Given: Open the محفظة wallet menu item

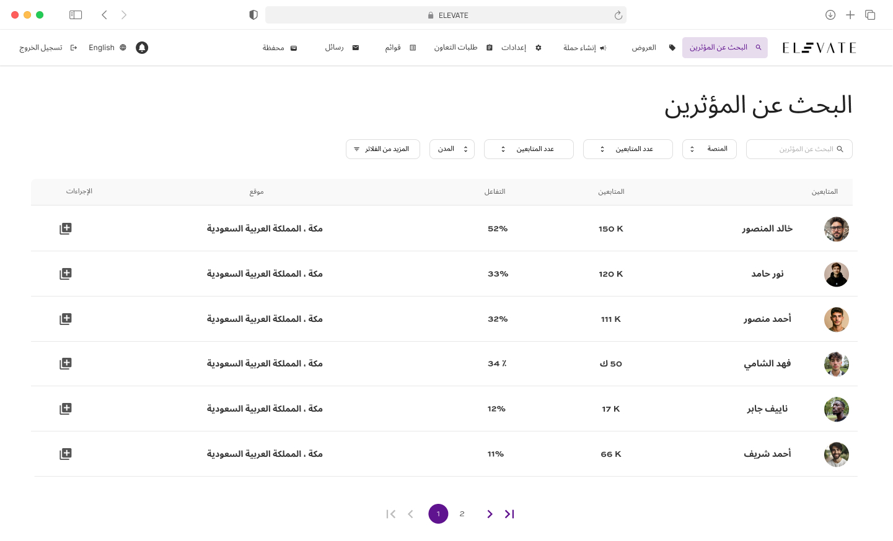Looking at the screenshot, I should [279, 48].
